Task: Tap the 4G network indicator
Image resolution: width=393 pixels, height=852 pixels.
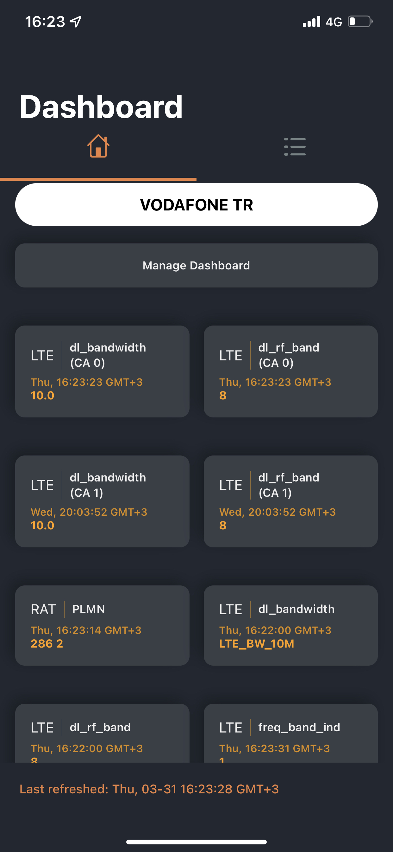Action: tap(334, 22)
